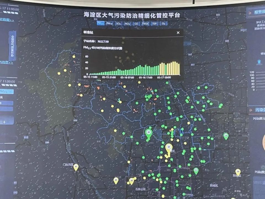Open the PM2.5 dropdown in left panel
Viewport: 265px width, 199px height.
[x=7, y=91]
